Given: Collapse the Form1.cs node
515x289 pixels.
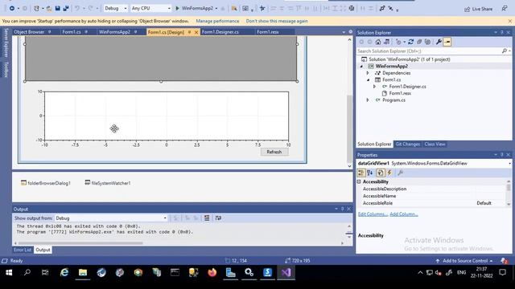Looking at the screenshot, I should (368, 80).
